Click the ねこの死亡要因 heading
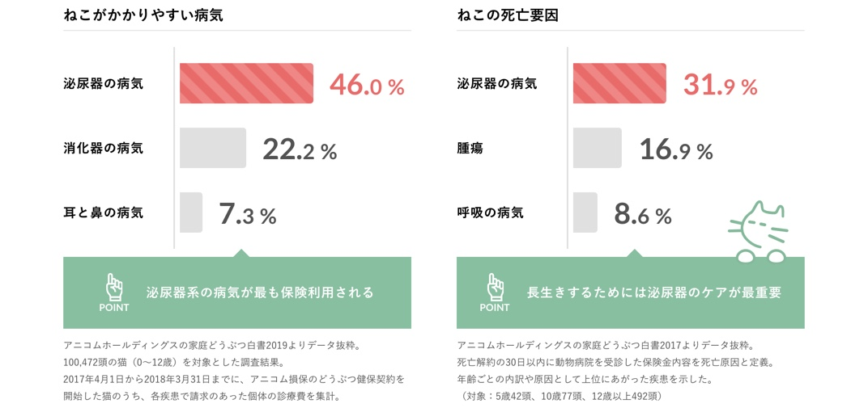The height and width of the screenshot is (408, 868). click(508, 15)
